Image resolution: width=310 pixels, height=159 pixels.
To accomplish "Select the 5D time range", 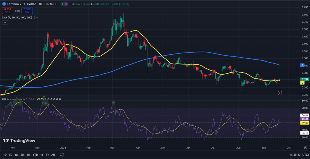I will pos(11,155).
